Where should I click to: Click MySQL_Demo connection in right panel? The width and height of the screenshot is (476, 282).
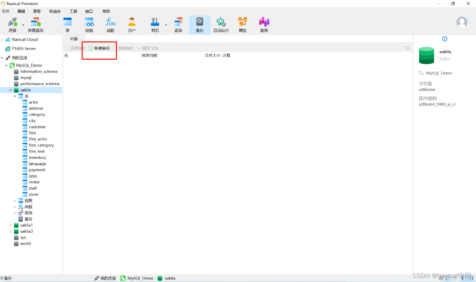click(x=435, y=73)
